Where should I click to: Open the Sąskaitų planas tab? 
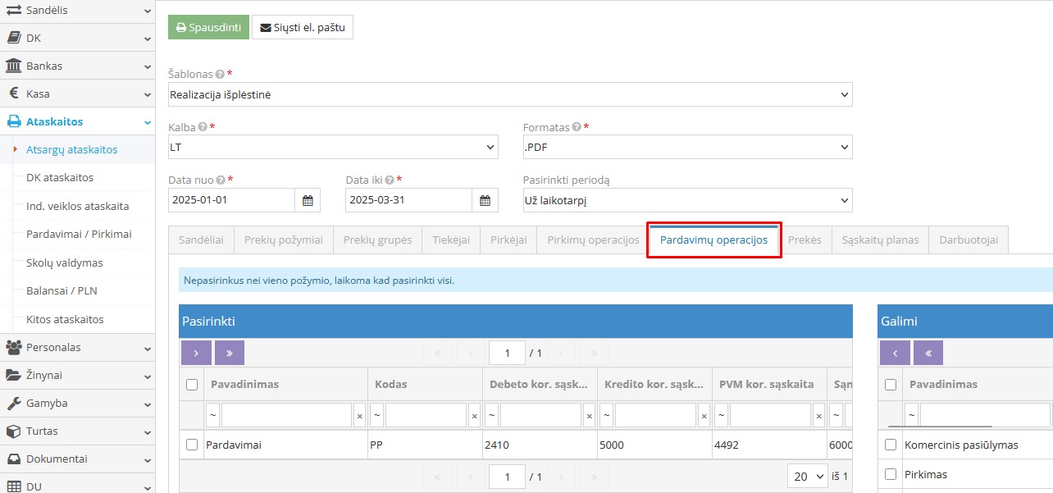(880, 240)
